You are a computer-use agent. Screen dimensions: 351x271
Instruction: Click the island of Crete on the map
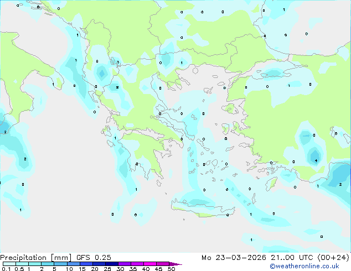pyautogui.click(x=203, y=207)
